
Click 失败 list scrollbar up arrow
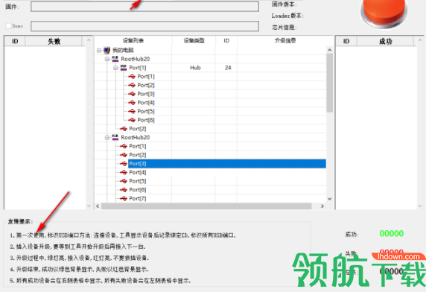[x=89, y=40]
